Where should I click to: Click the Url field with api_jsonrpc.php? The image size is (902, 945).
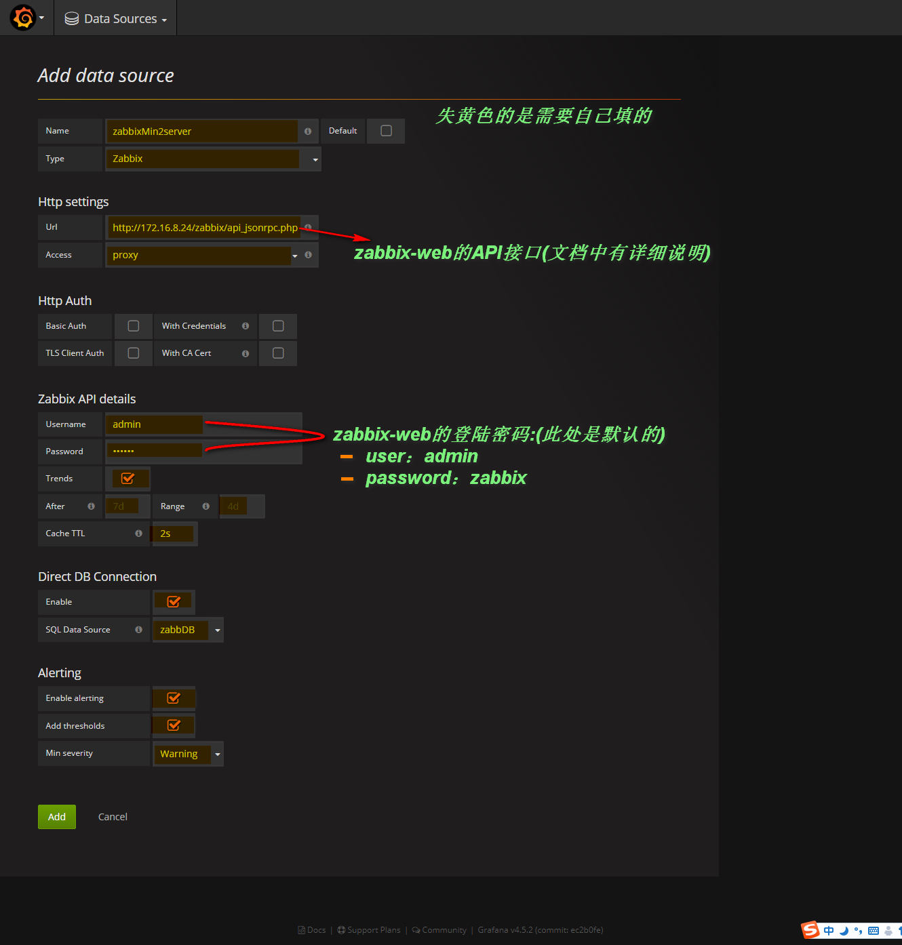point(203,228)
